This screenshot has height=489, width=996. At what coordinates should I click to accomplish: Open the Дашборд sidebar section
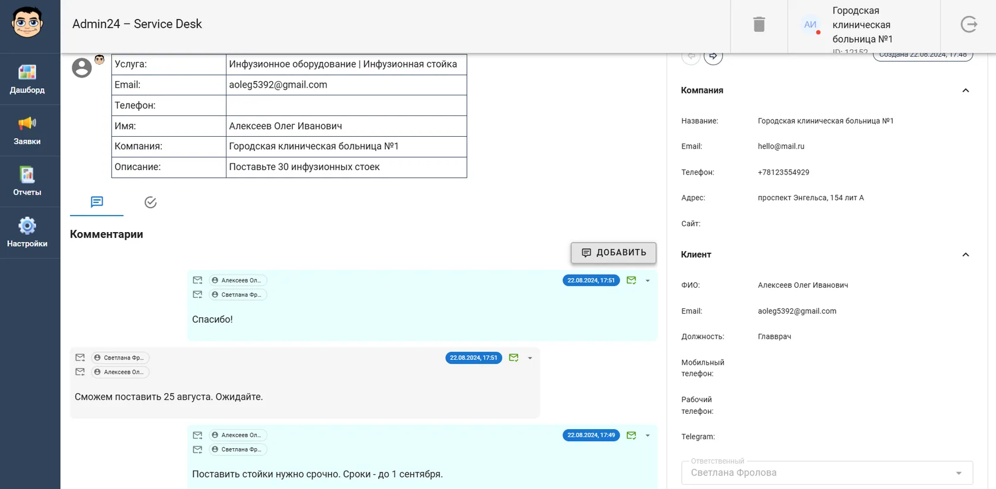tap(27, 79)
